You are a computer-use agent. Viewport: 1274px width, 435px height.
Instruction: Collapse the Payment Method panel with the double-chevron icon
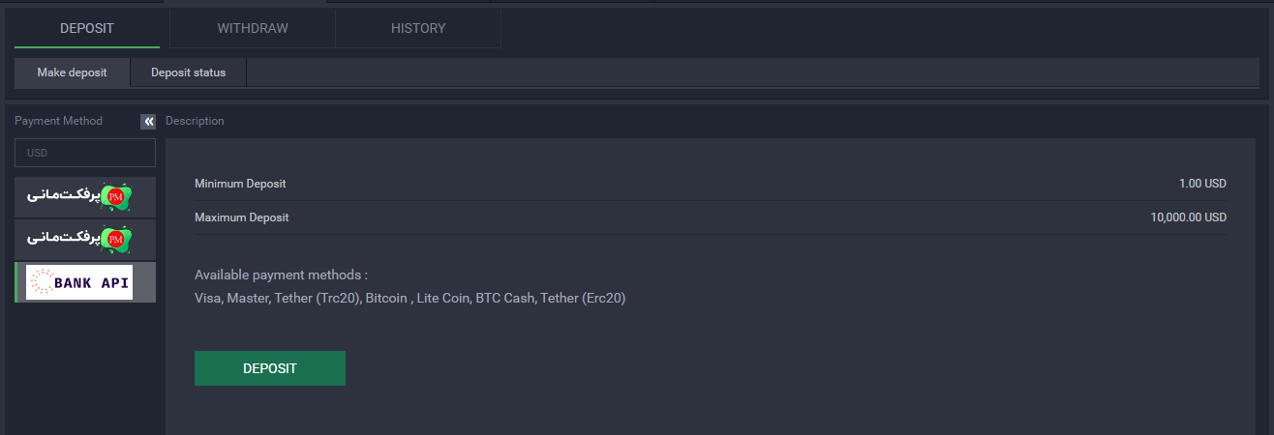pos(148,121)
